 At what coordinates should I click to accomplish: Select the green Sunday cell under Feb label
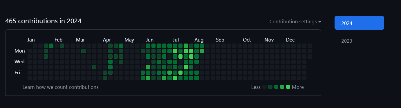62,46
